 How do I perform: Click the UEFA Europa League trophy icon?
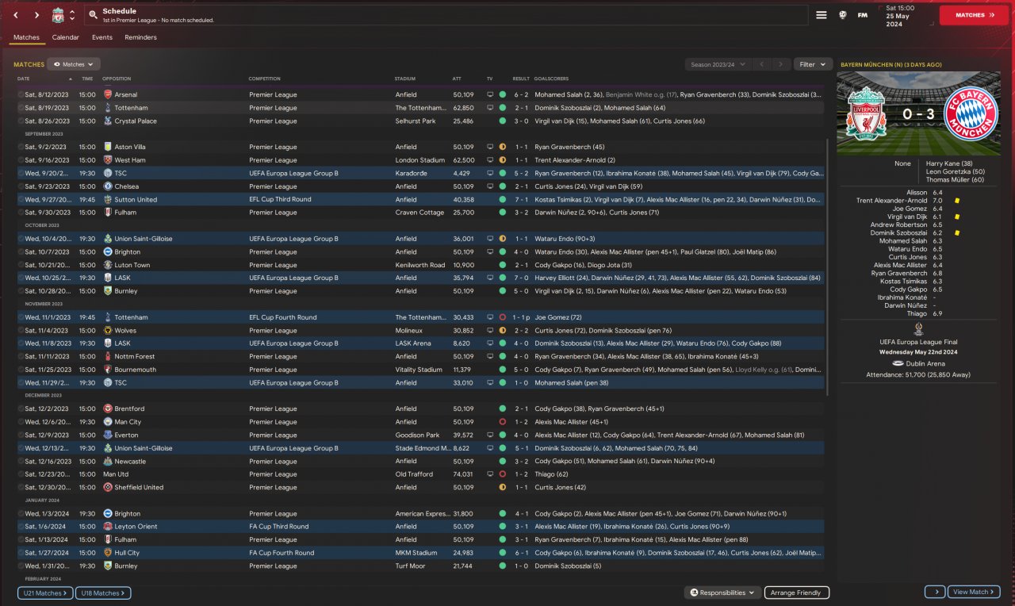[918, 328]
